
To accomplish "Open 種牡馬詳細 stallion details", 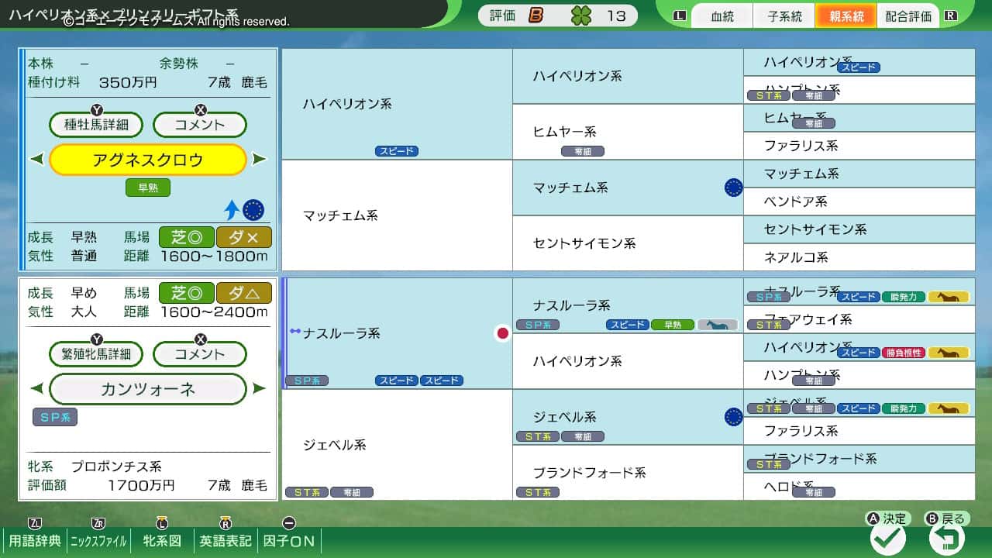I will [94, 124].
